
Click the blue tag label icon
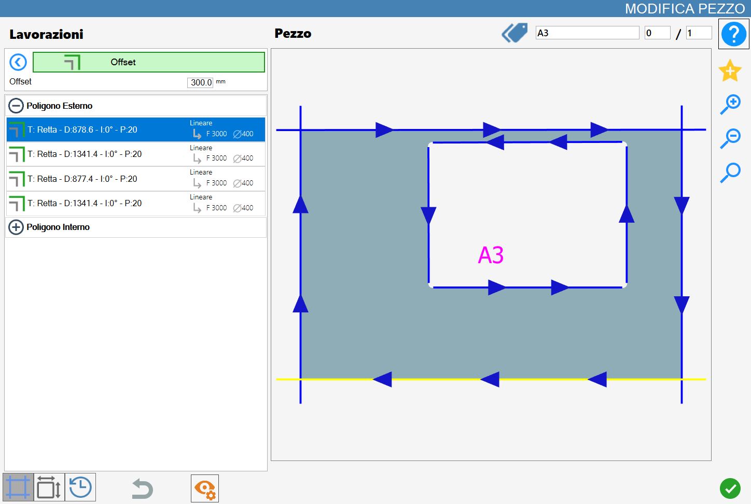click(514, 33)
